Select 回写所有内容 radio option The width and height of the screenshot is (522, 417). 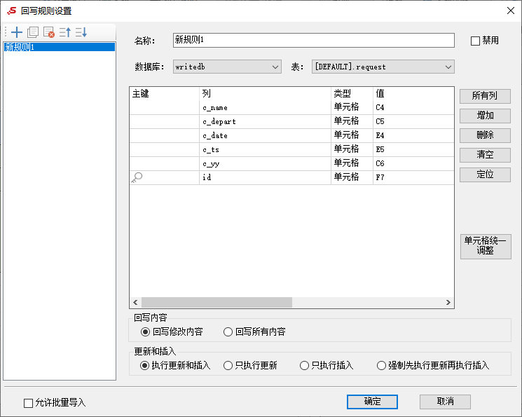(x=228, y=332)
